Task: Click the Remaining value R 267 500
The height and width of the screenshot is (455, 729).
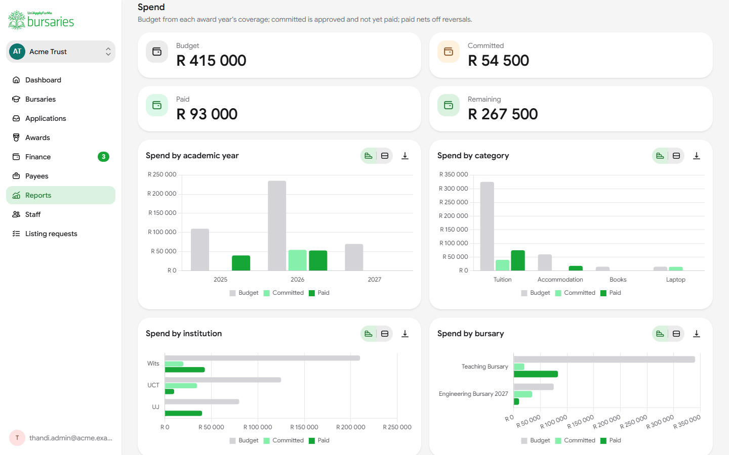Action: point(503,114)
